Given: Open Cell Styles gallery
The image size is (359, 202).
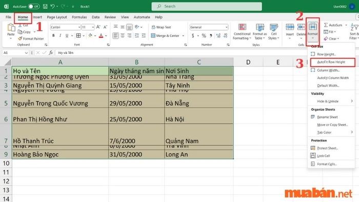Looking at the screenshot, I should [x=273, y=32].
